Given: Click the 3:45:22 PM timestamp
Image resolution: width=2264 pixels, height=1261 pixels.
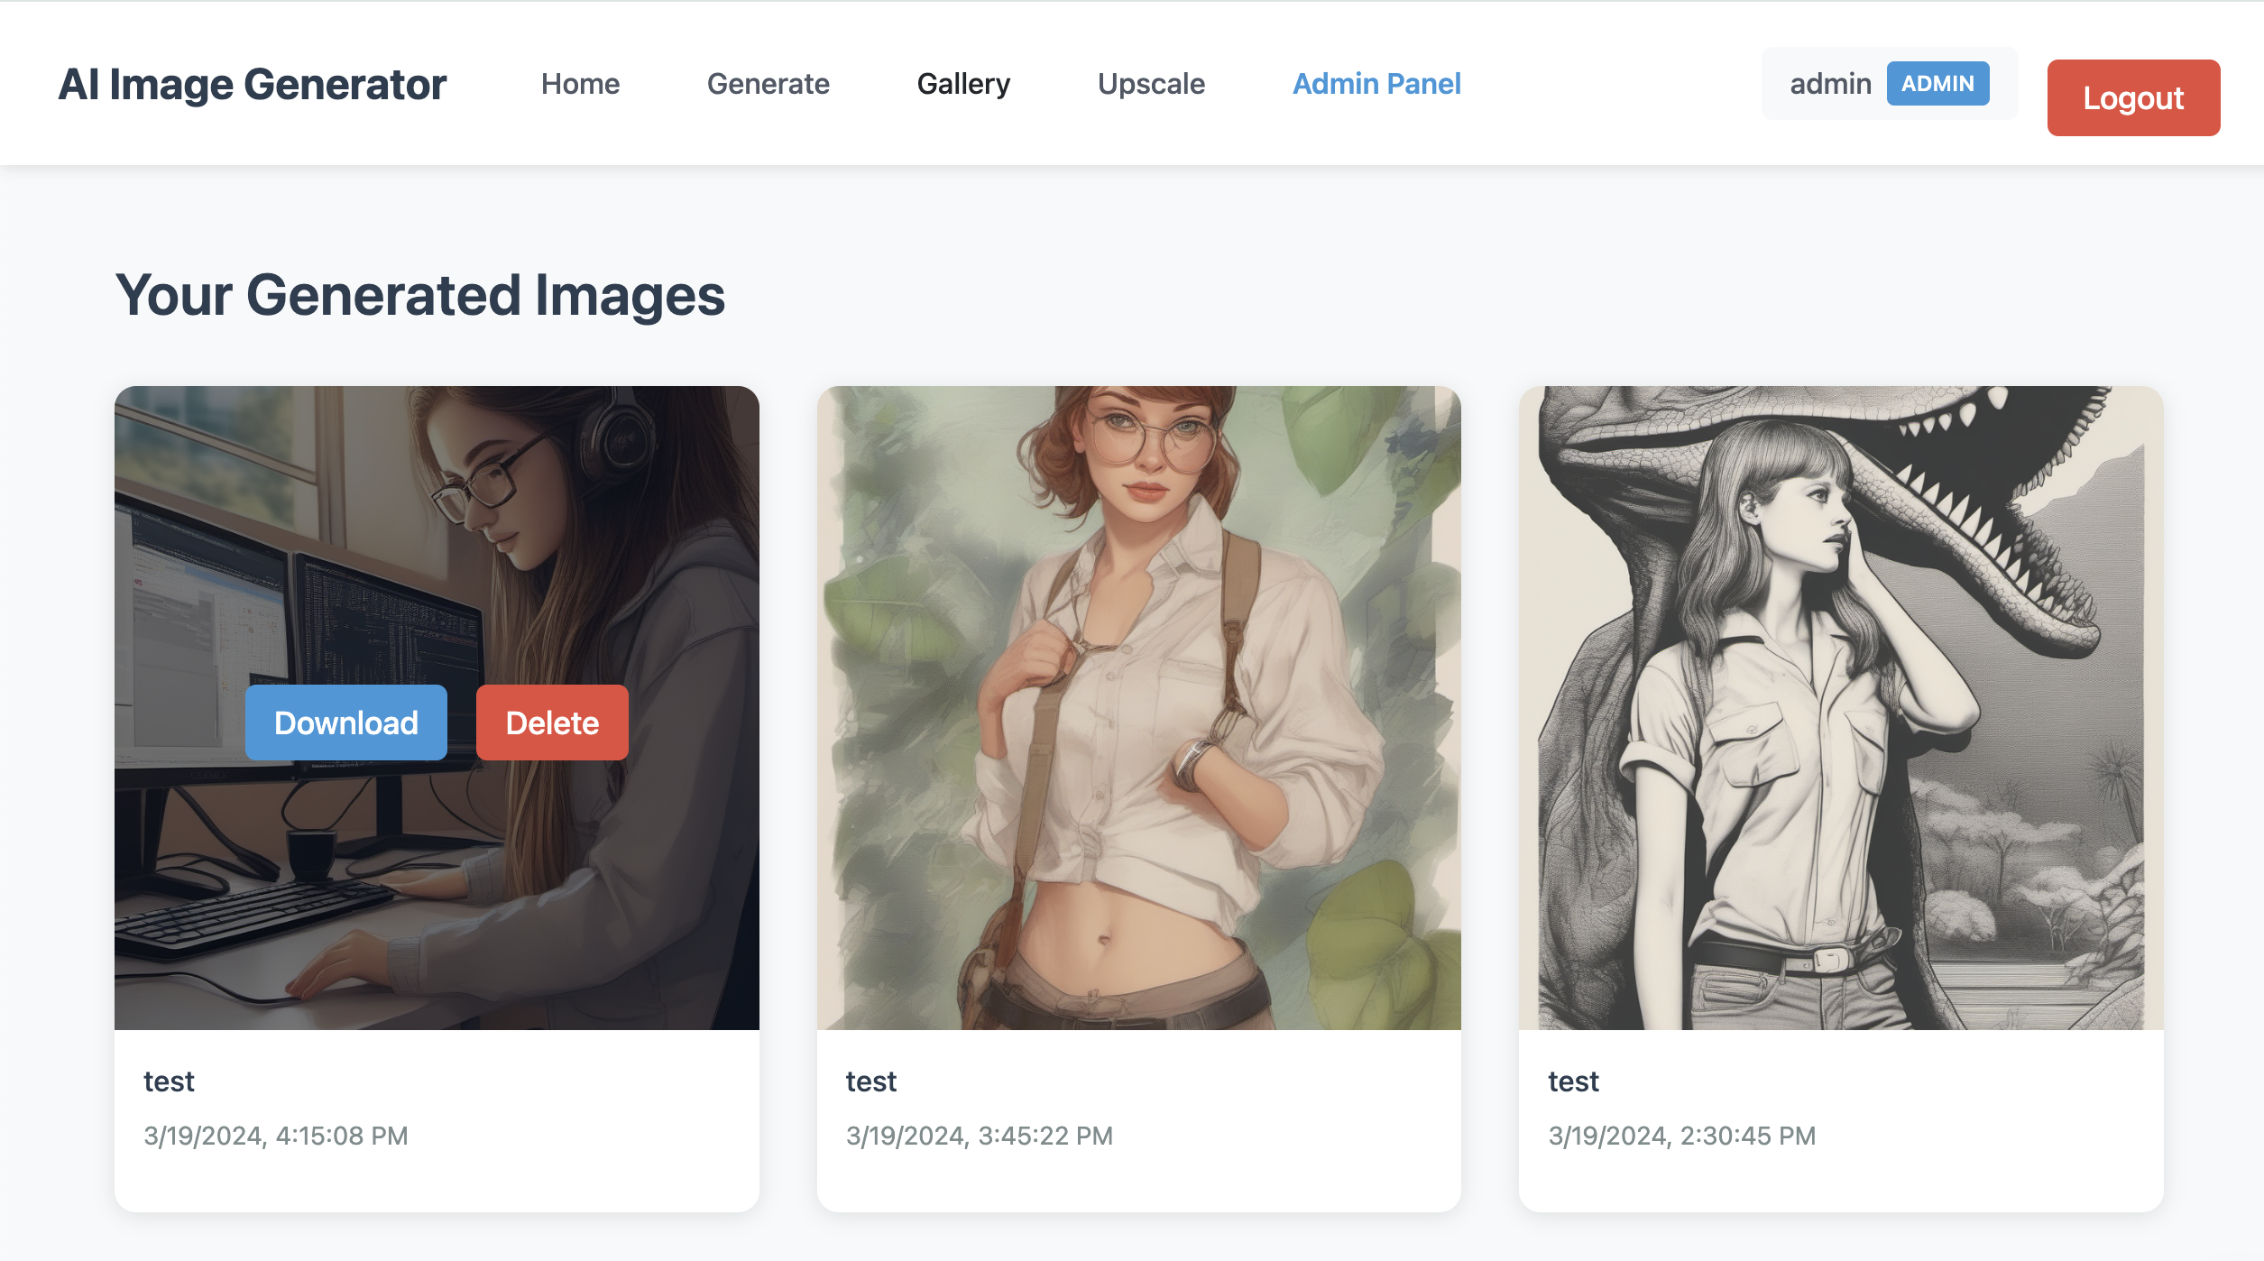Looking at the screenshot, I should click(979, 1136).
